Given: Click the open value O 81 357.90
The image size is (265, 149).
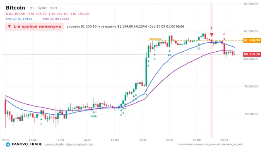Looking at the screenshot, I should pos(15,14).
